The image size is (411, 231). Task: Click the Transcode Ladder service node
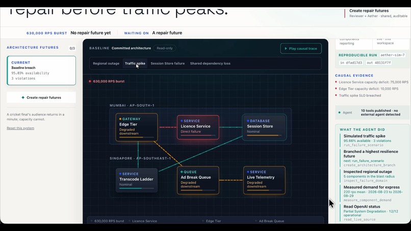137,181
